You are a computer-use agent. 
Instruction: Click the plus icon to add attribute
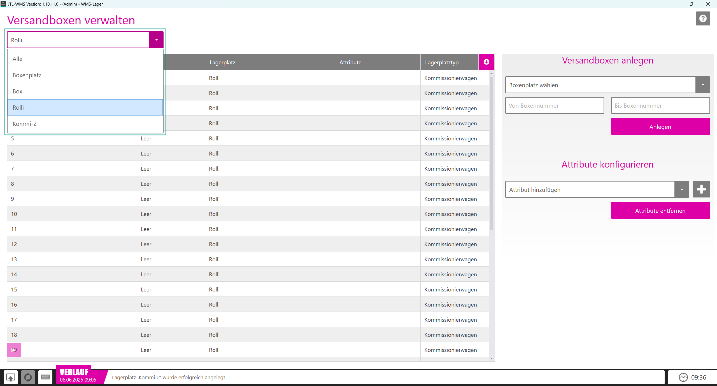701,189
